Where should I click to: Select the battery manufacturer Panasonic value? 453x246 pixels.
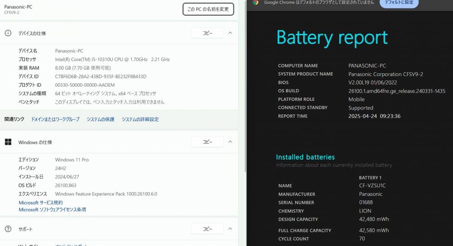coord(371,194)
